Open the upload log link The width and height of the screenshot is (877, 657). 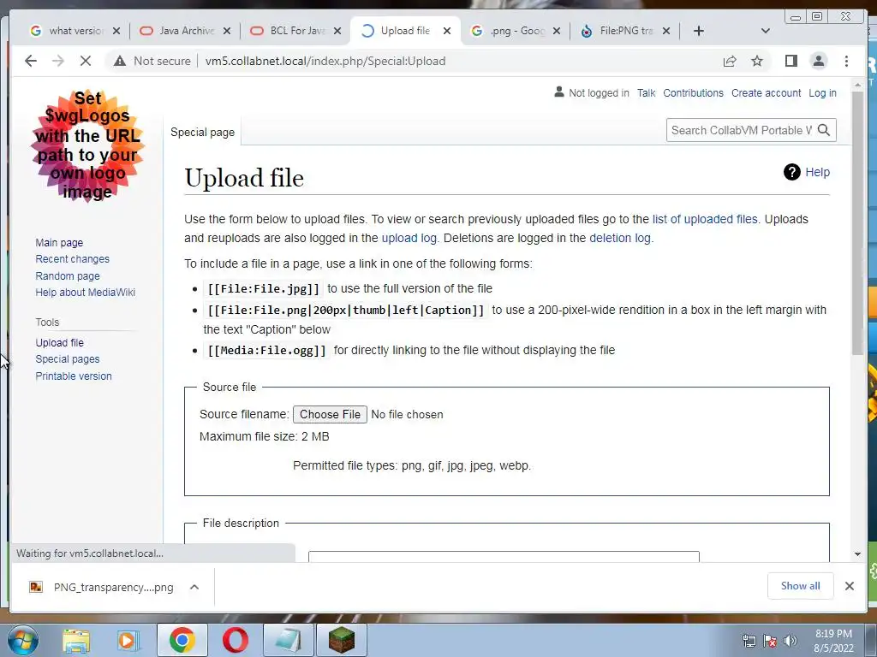click(x=409, y=238)
